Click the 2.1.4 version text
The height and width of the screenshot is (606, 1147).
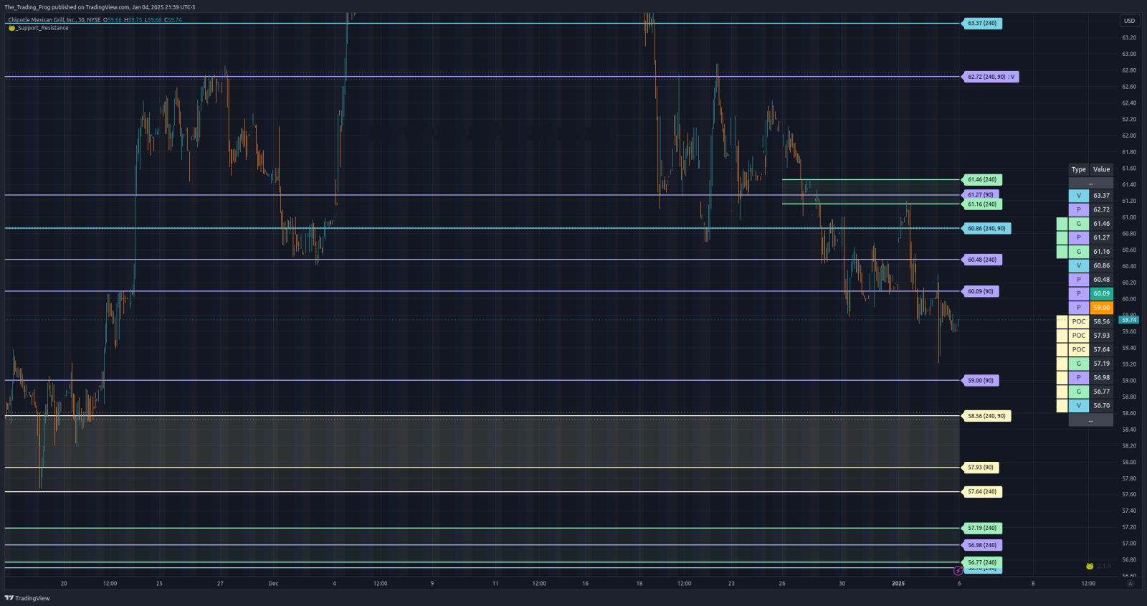pyautogui.click(x=1104, y=566)
